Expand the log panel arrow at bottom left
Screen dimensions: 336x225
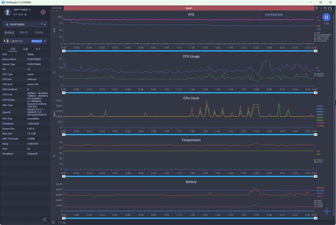53,222
